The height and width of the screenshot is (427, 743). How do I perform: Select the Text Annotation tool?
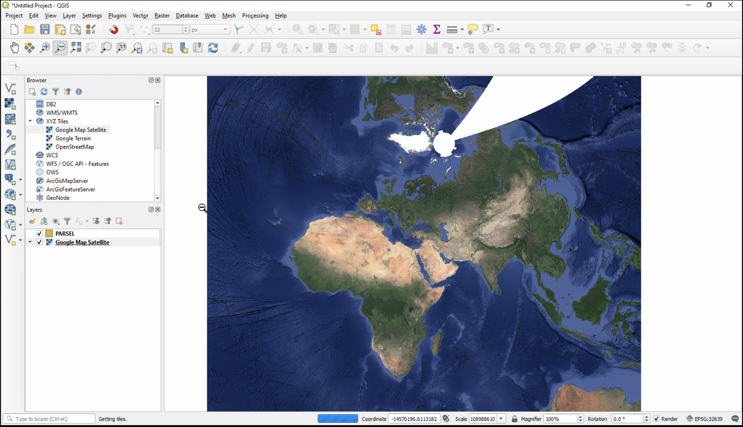[x=488, y=30]
